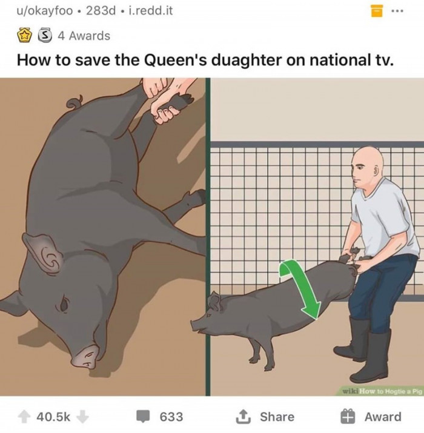This screenshot has width=424, height=433.
Task: Click the wikiHow to Hogtie a Pig watermark
Action: coord(382,391)
